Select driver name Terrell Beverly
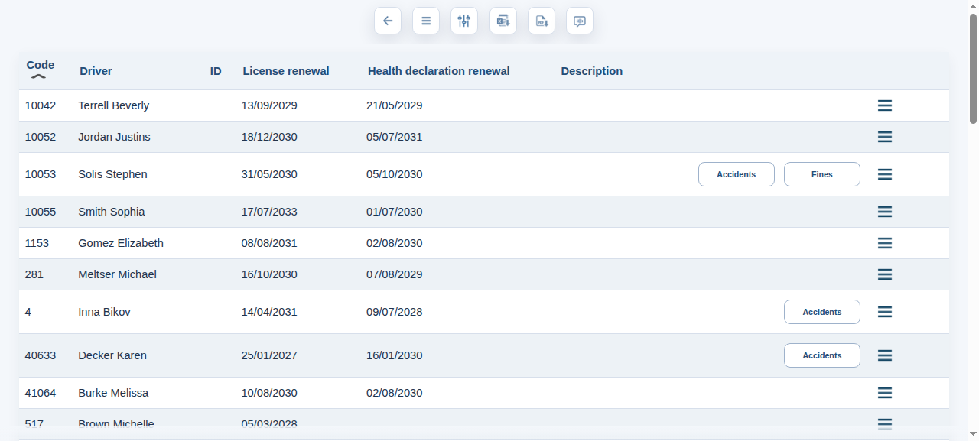Viewport: 979px width, 441px height. coord(114,105)
